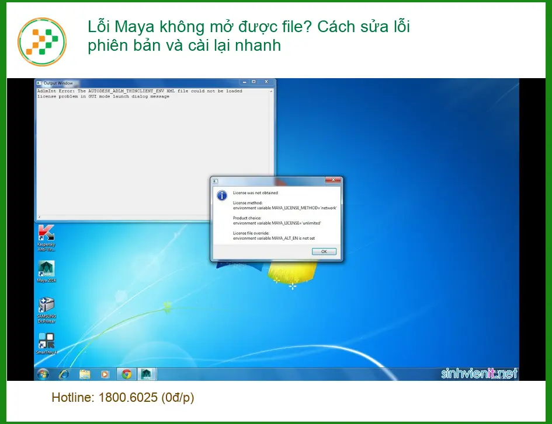Open Maya 2014 desktop shortcut

tap(47, 271)
